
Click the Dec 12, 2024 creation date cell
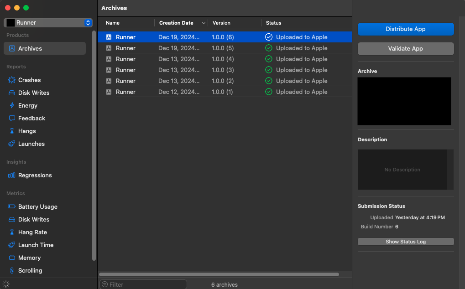point(179,92)
